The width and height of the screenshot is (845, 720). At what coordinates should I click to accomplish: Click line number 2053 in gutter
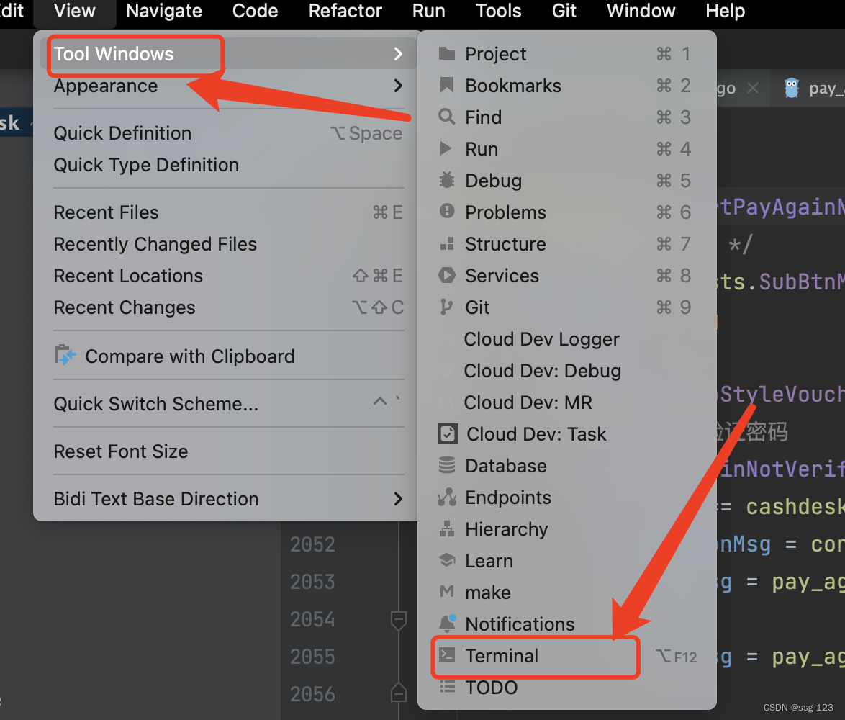click(x=312, y=582)
